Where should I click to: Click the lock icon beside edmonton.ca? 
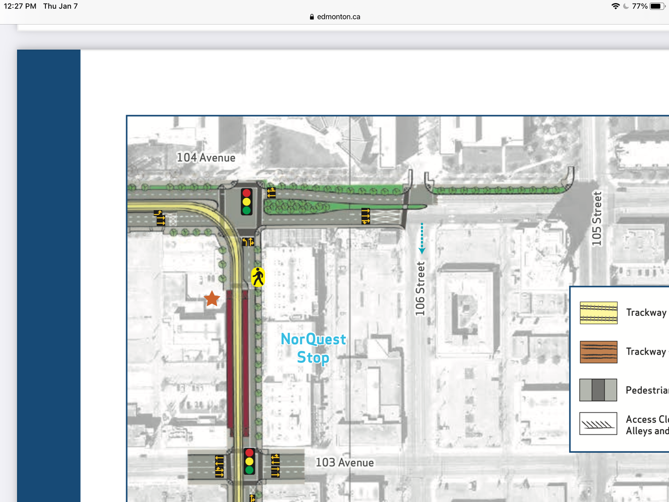(312, 17)
